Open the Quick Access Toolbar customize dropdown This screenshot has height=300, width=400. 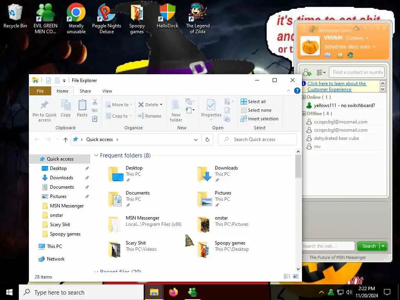tap(64, 80)
